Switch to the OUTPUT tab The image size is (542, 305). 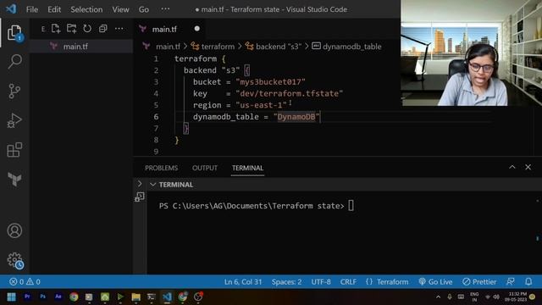tap(205, 168)
